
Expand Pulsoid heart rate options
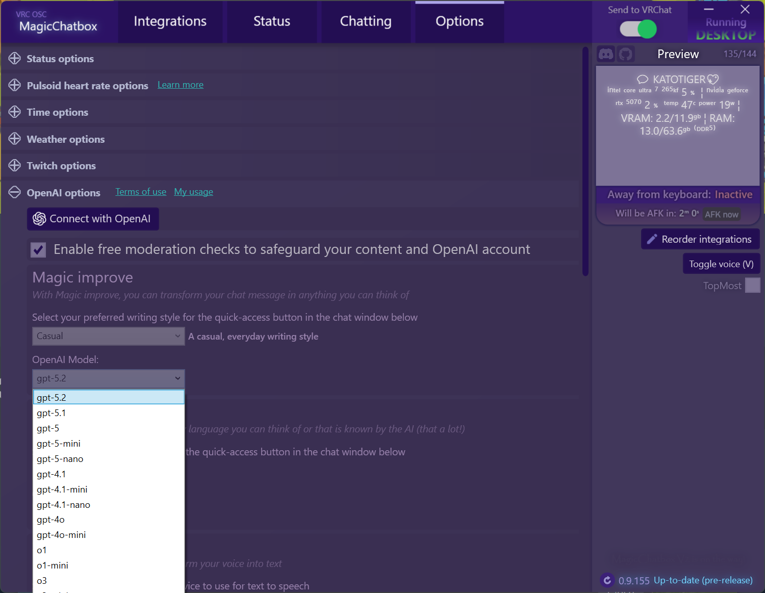pos(15,85)
